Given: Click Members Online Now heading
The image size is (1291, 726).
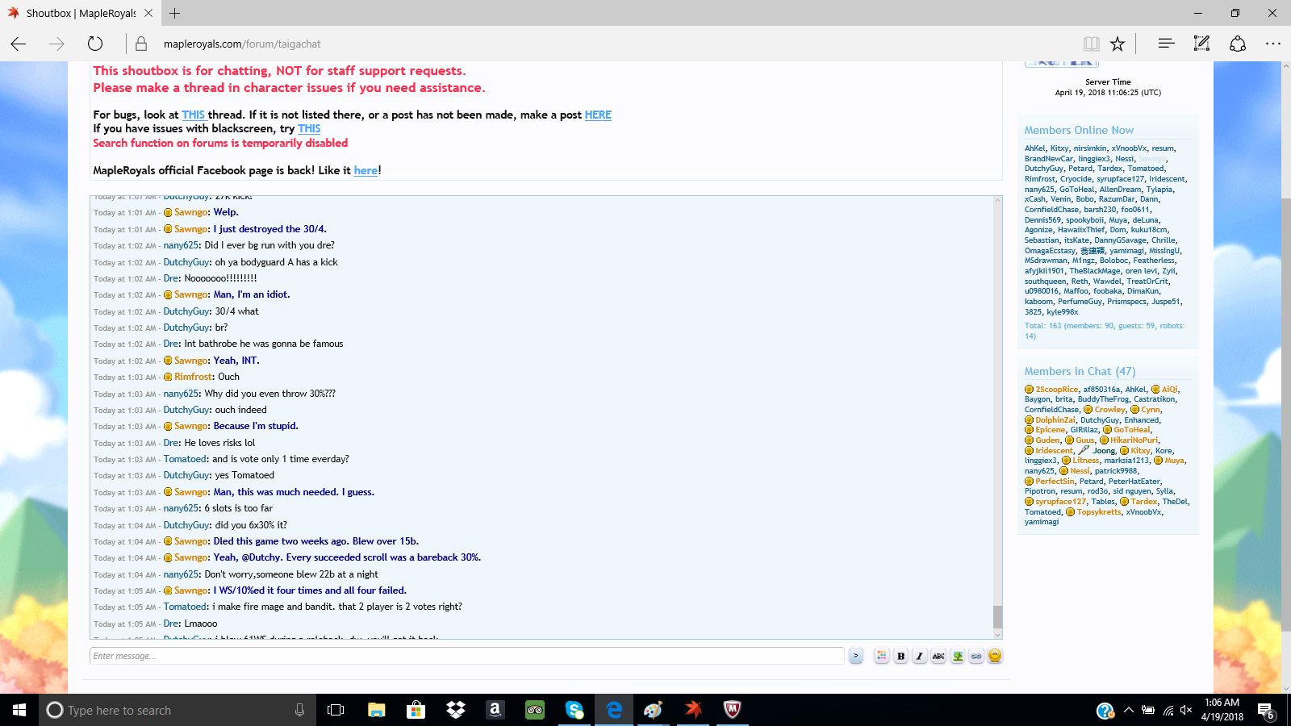Looking at the screenshot, I should [1079, 130].
